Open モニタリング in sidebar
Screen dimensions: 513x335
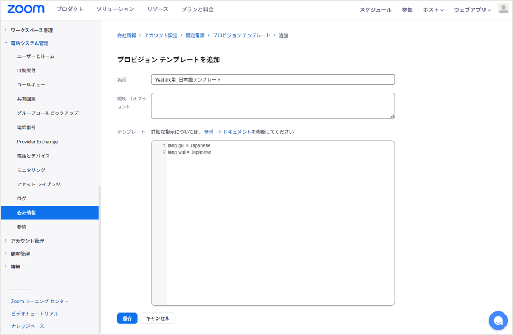pos(31,170)
